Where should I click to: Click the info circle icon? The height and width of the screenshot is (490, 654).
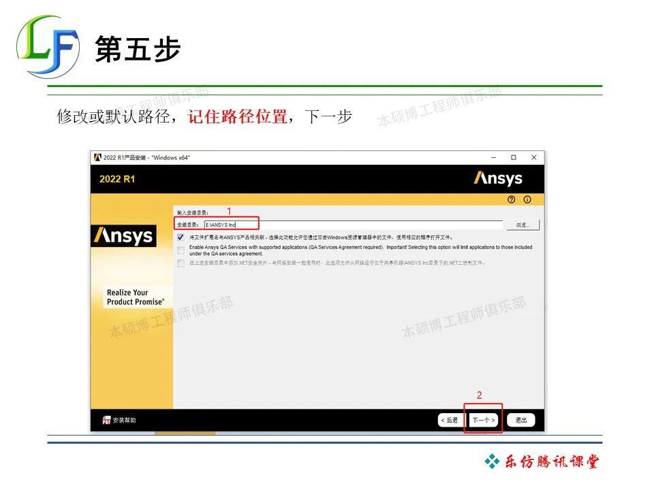[x=527, y=199]
